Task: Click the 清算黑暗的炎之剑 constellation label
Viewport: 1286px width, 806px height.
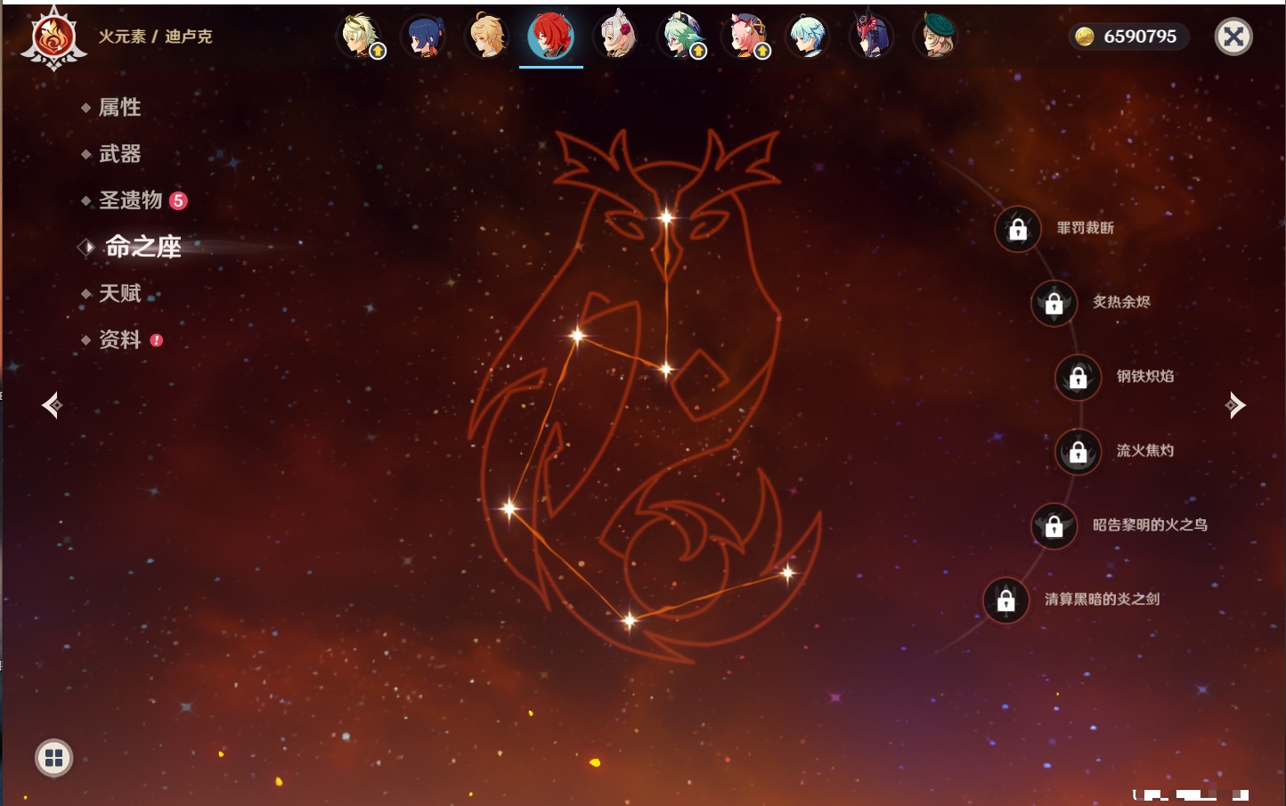Action: click(x=1103, y=599)
